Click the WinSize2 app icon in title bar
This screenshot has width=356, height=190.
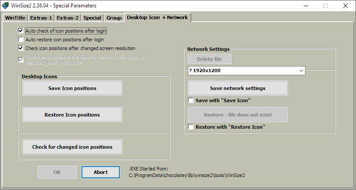coord(5,6)
